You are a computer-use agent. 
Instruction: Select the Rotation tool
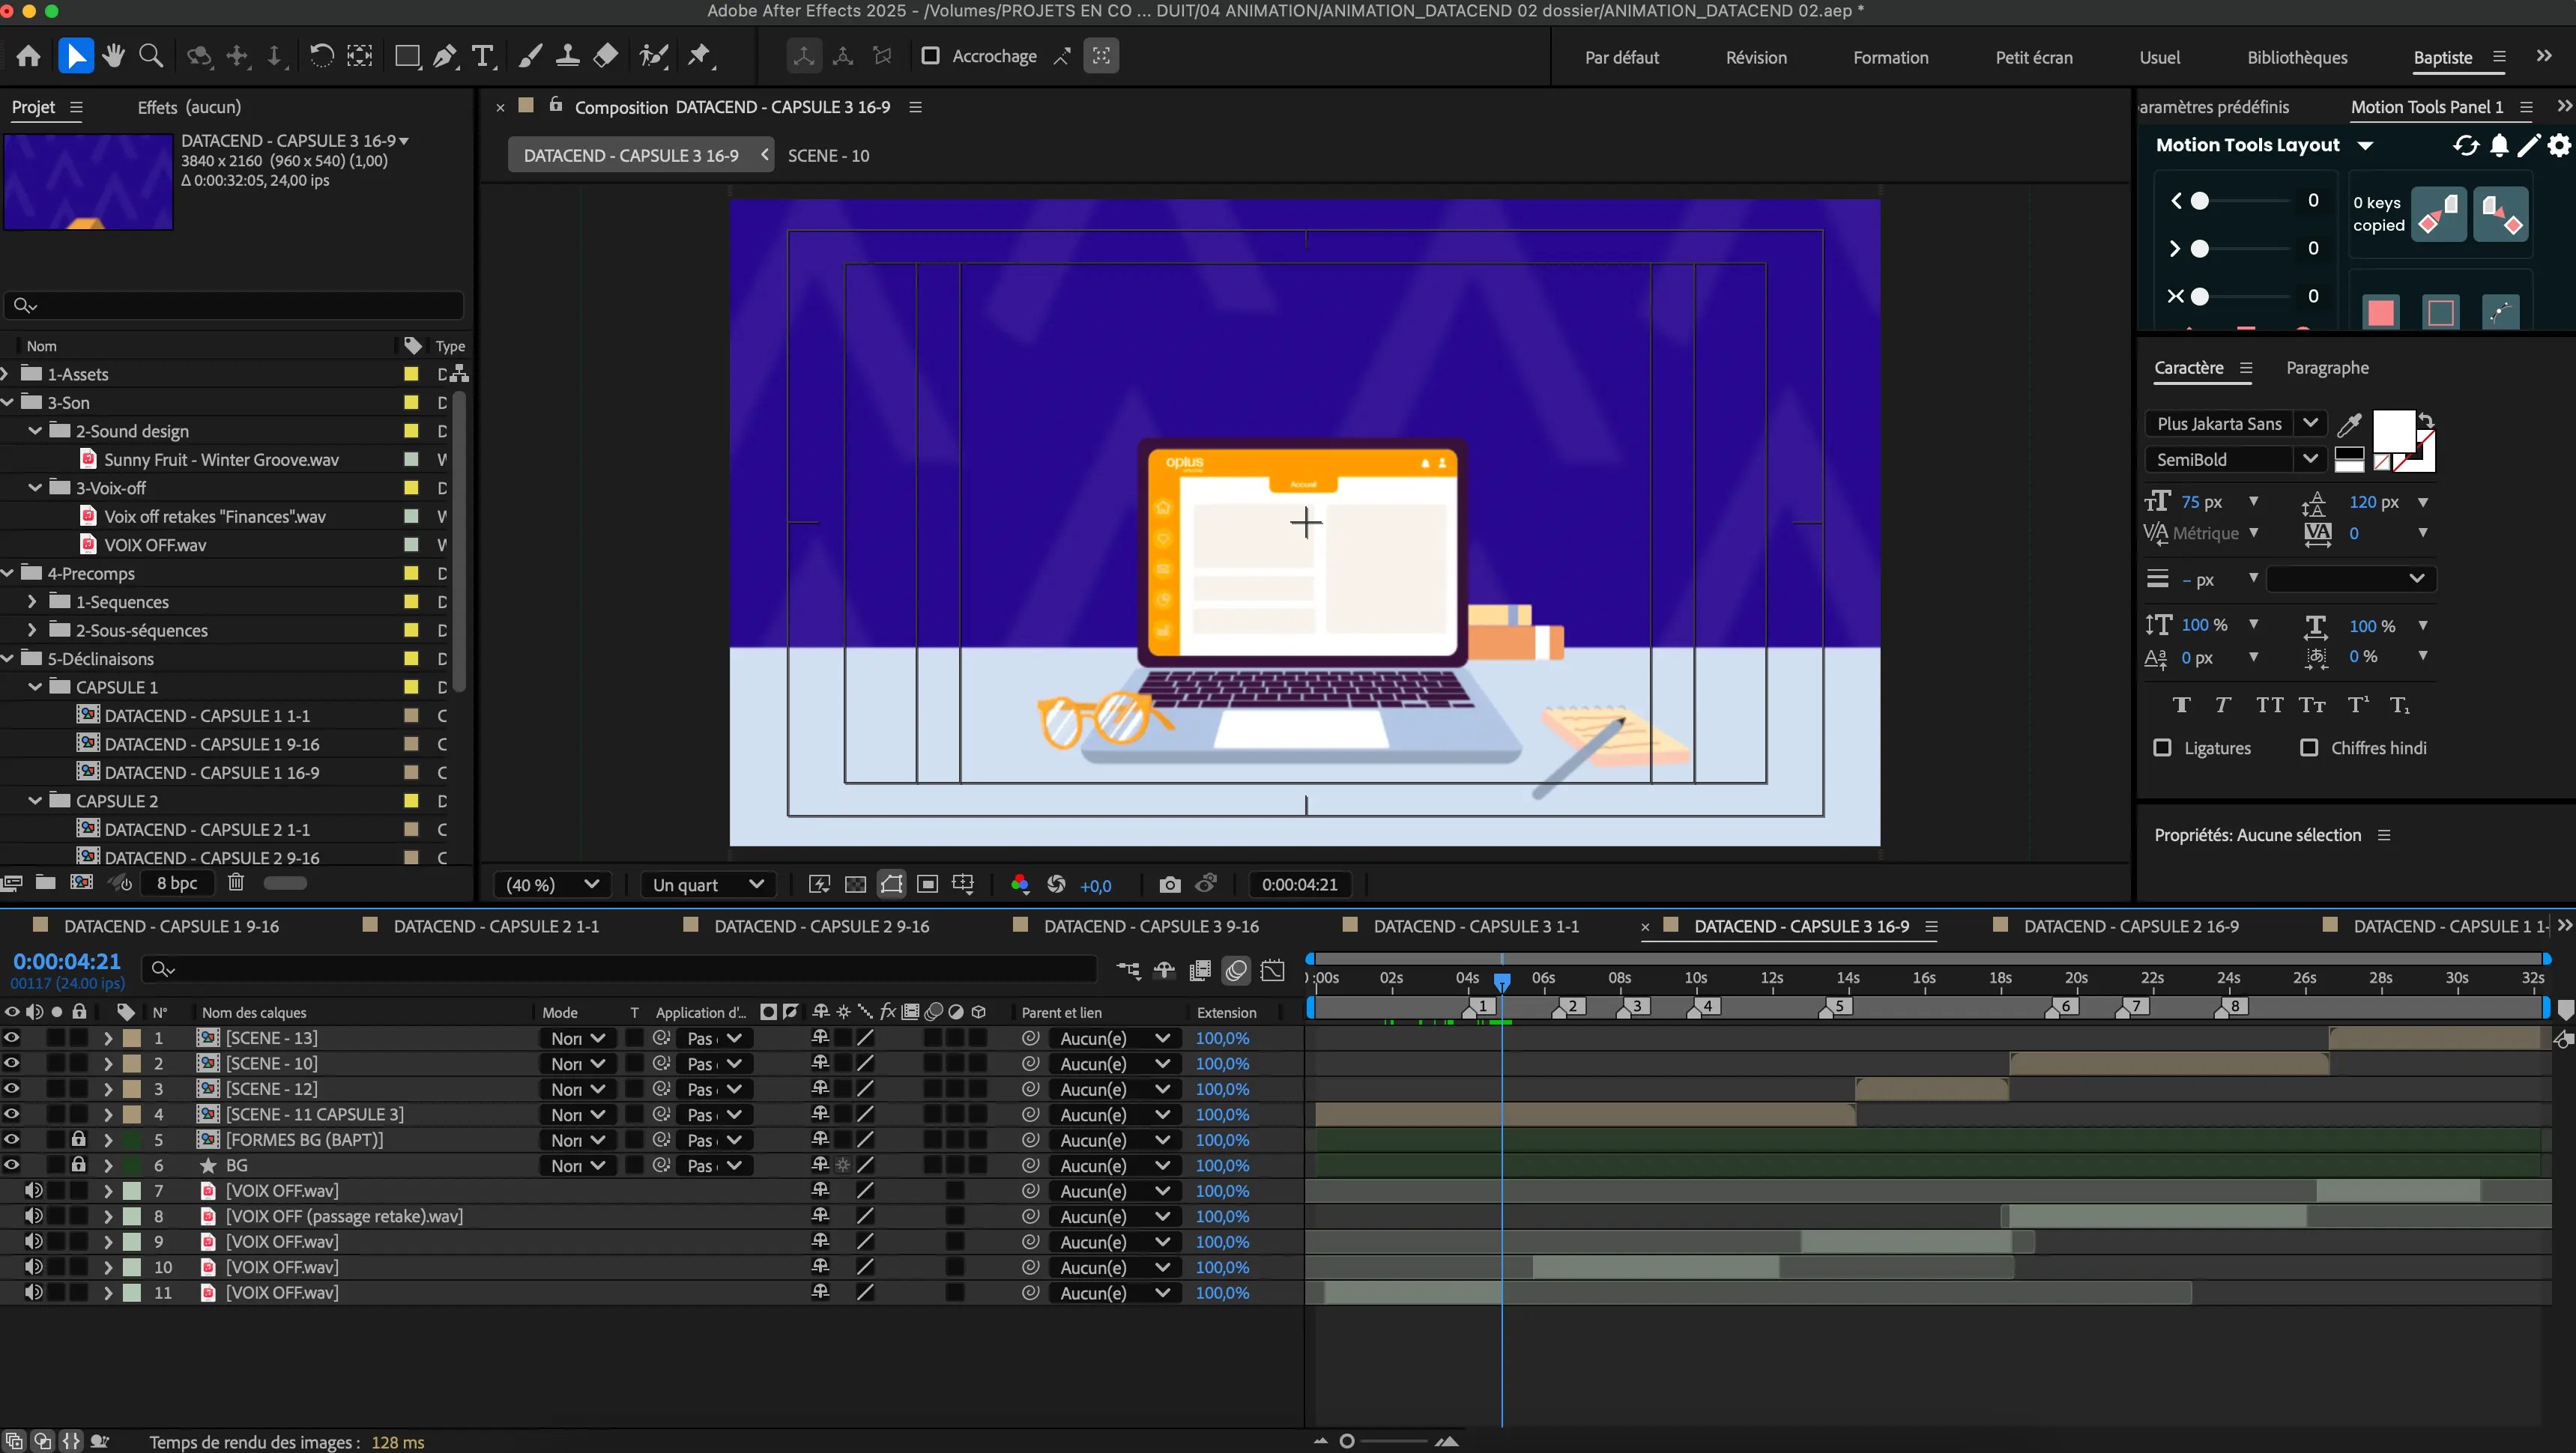321,56
